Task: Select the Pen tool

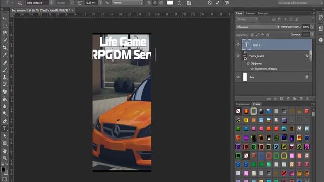Action: pos(5,121)
